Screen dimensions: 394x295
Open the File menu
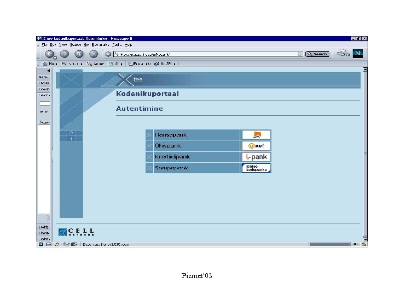tap(44, 45)
